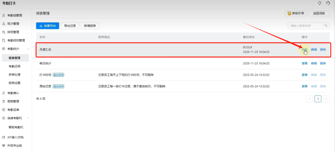Click 查看 for 每日统计 report
The height and width of the screenshot is (152, 335).
point(304,63)
